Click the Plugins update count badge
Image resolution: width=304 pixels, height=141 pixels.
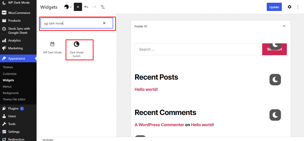pos(22,108)
